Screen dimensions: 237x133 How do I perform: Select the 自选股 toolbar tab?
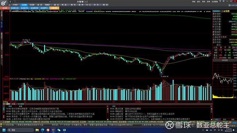24,5
